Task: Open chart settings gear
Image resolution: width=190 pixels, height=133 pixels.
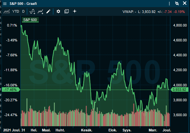Action: tap(58, 11)
